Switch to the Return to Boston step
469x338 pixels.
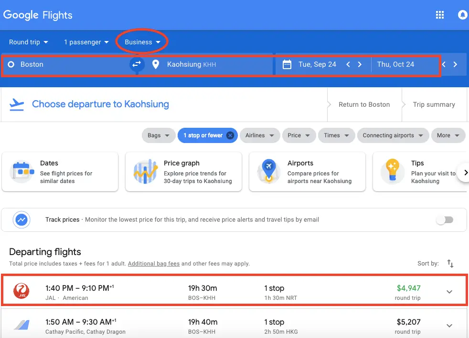coord(364,104)
